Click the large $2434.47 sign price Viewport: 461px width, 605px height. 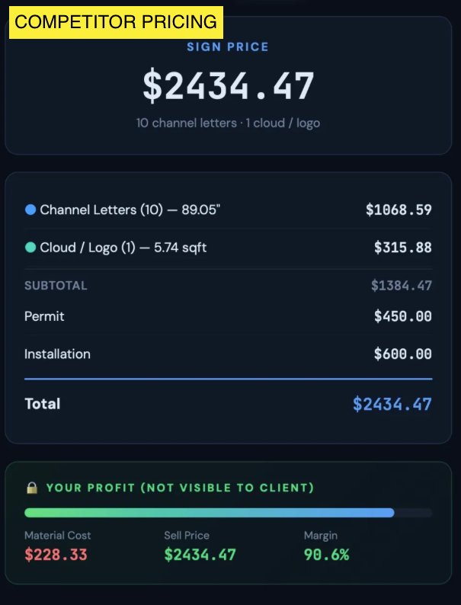pyautogui.click(x=228, y=86)
